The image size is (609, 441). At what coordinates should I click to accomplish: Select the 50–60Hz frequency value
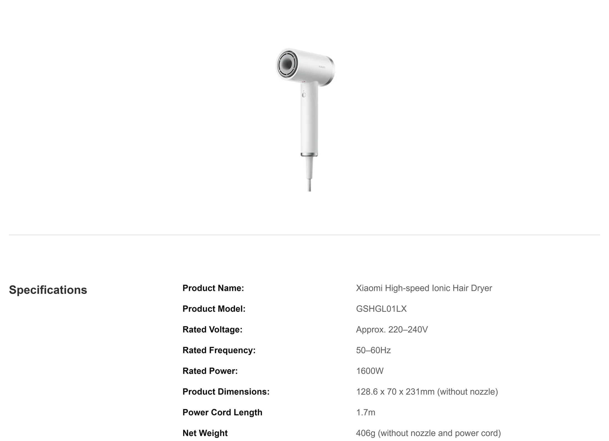tap(373, 350)
